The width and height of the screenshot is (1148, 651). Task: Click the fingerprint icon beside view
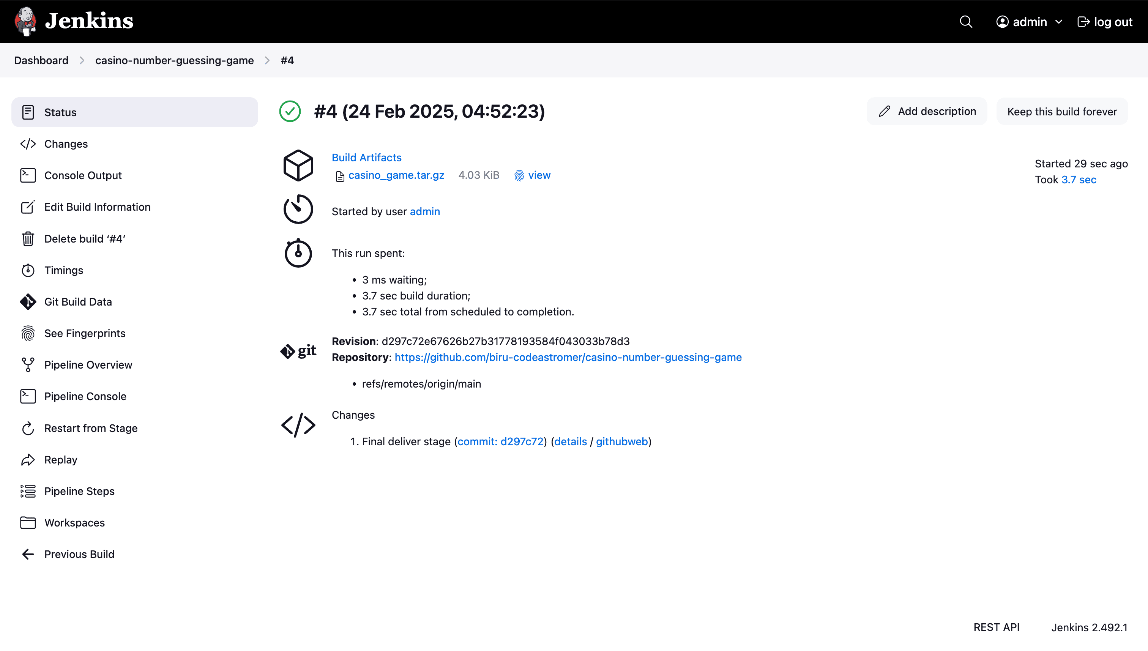pyautogui.click(x=519, y=176)
